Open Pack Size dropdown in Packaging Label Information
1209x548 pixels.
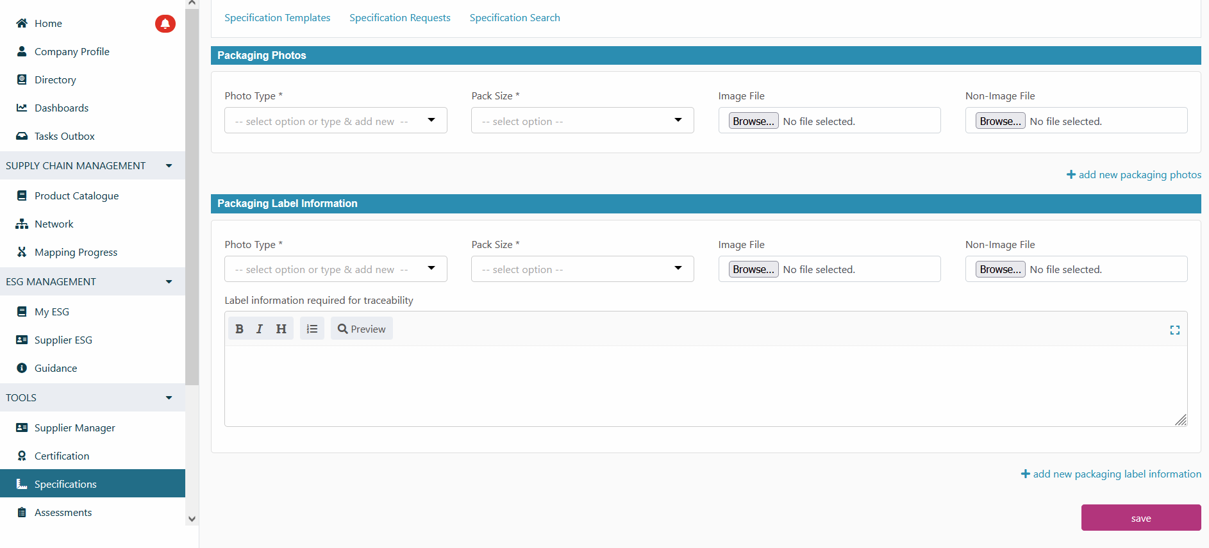(x=582, y=270)
